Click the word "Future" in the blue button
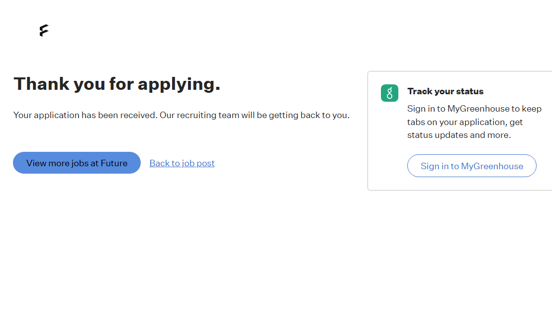Image resolution: width=552 pixels, height=323 pixels. click(114, 163)
